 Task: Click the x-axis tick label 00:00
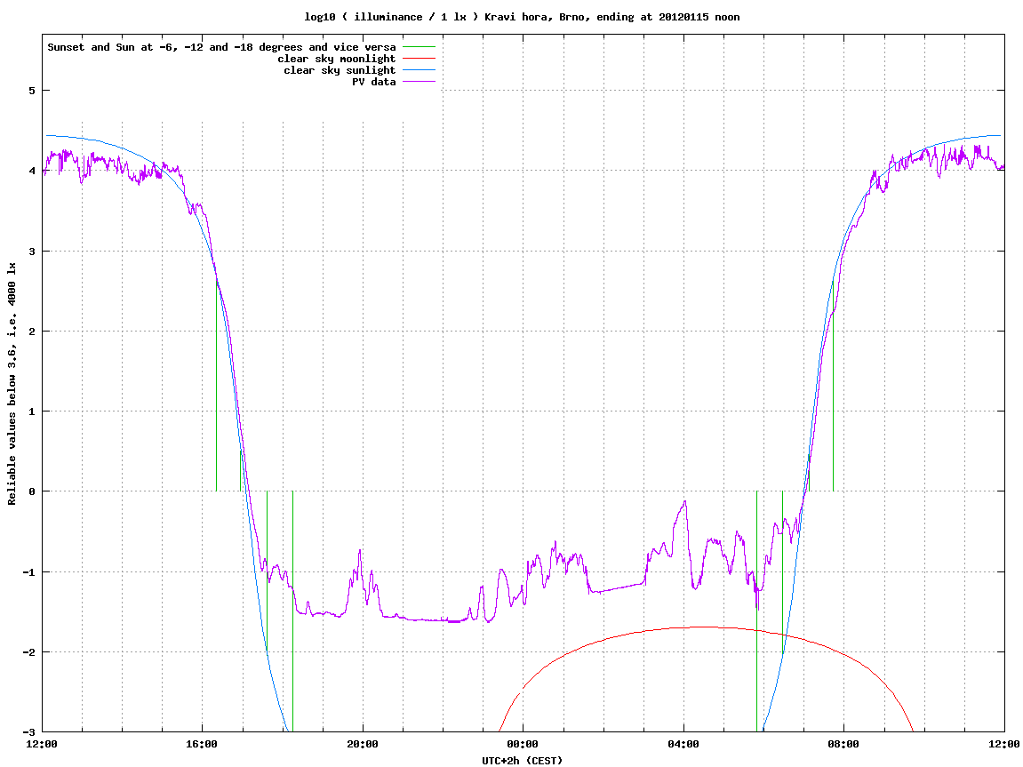coord(523,744)
